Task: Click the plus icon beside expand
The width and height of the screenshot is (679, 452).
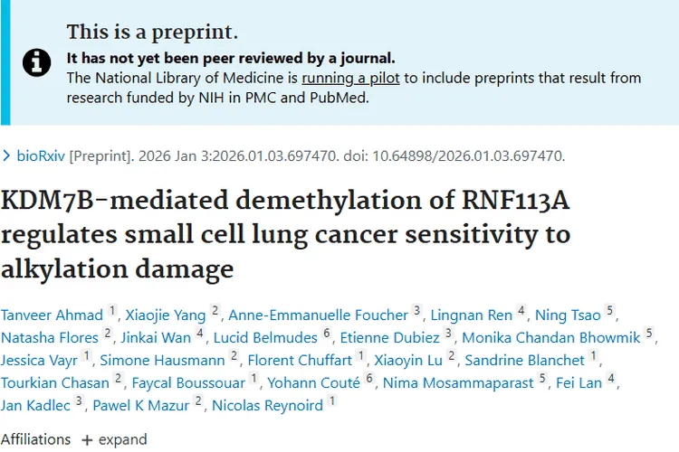Action: [x=87, y=439]
